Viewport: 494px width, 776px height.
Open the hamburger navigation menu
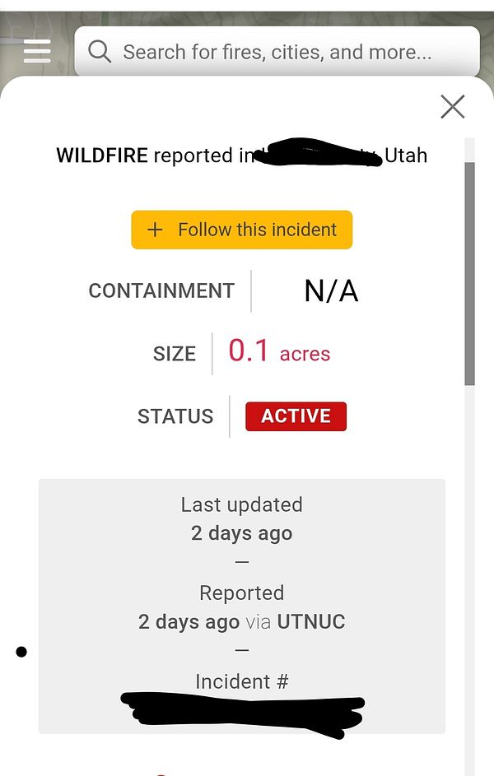point(37,51)
